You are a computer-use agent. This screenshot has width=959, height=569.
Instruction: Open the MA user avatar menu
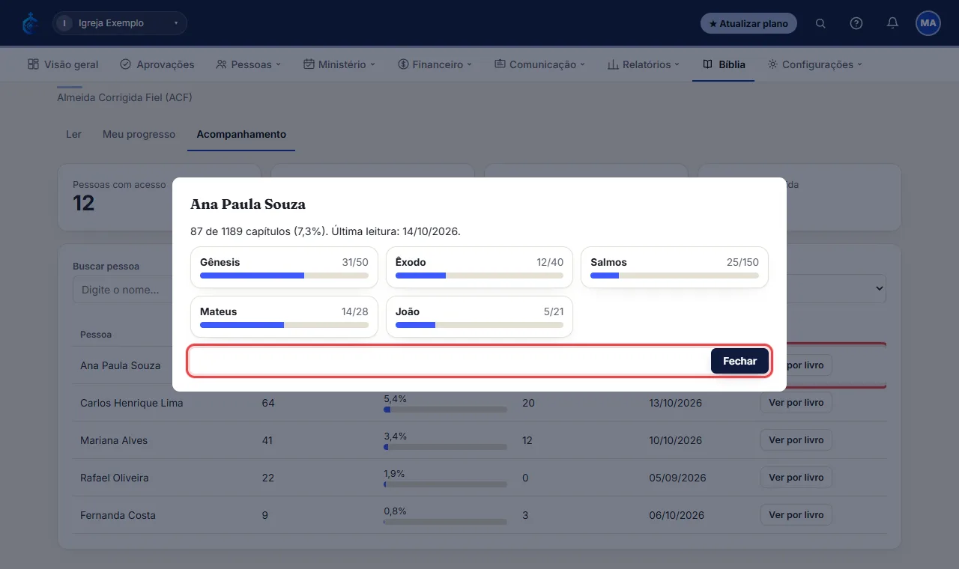(928, 23)
